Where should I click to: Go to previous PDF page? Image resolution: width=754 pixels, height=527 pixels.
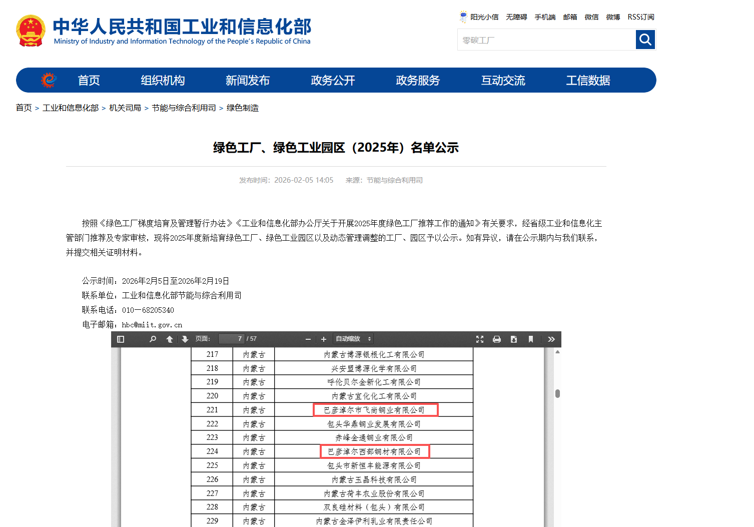tap(170, 339)
